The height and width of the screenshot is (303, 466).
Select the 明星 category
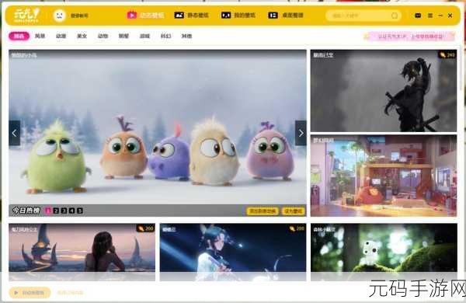(123, 36)
